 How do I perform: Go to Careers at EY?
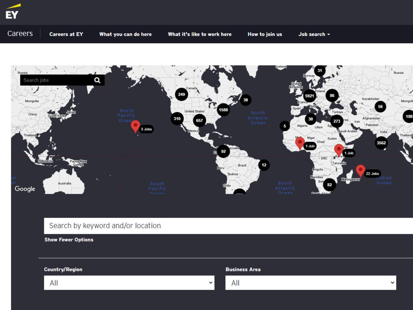[66, 34]
